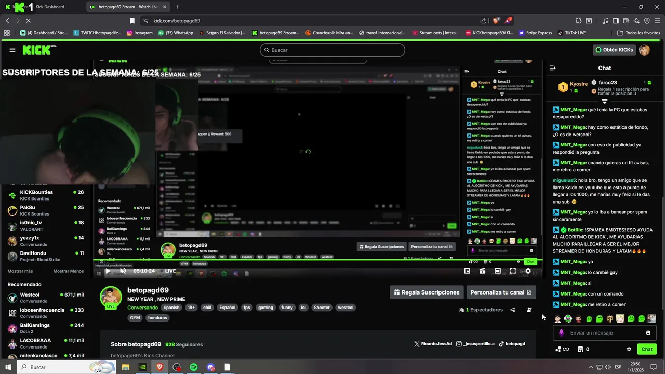Click the clip icon in the video player

483,271
